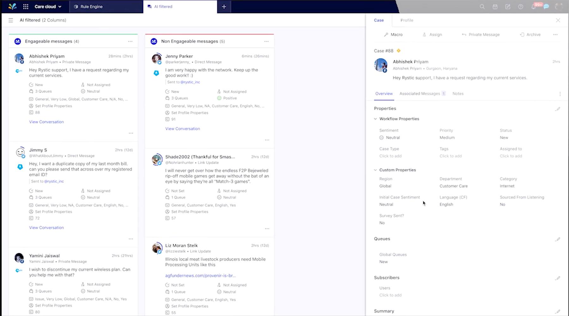Check notifications via the bell icon

[x=534, y=6]
